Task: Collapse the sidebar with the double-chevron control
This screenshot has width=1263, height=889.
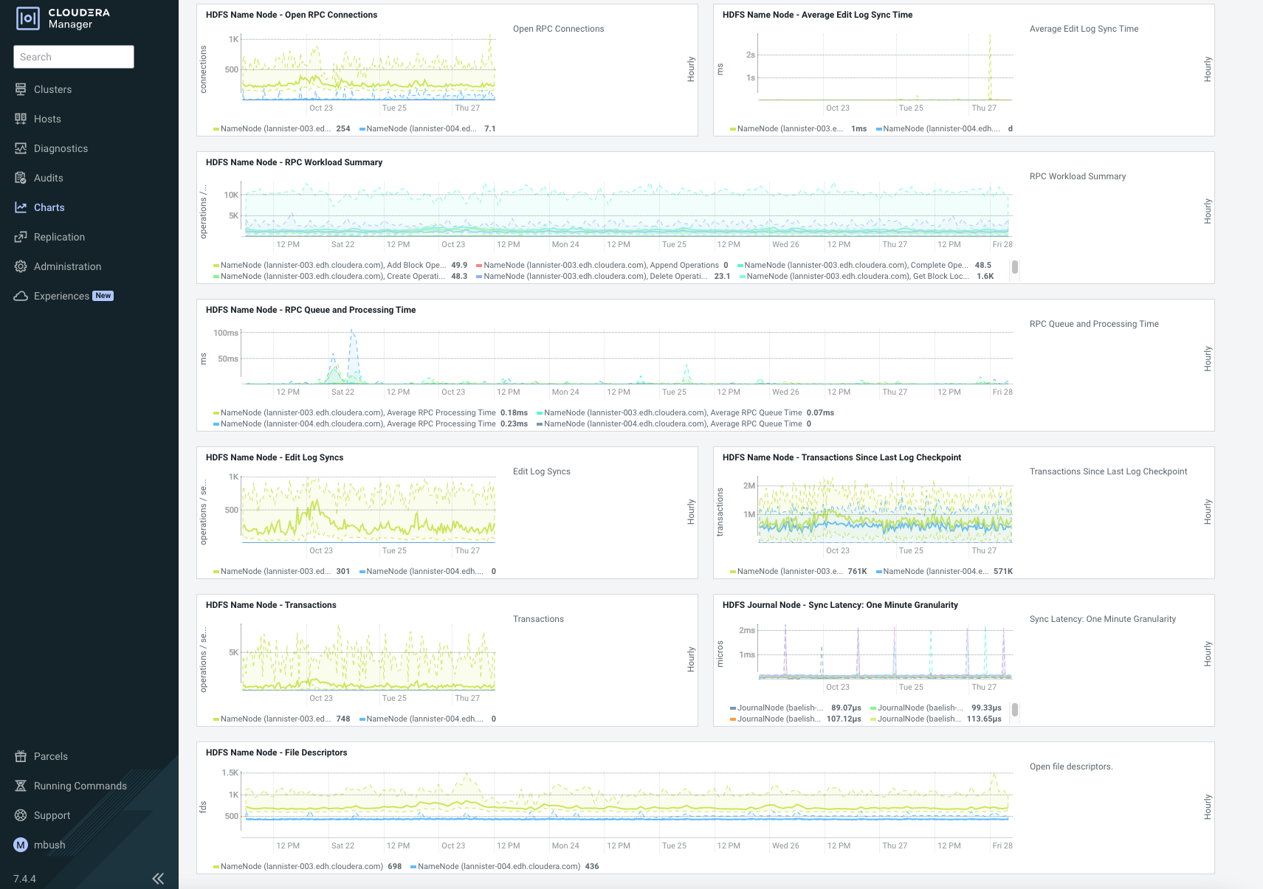Action: [x=158, y=878]
